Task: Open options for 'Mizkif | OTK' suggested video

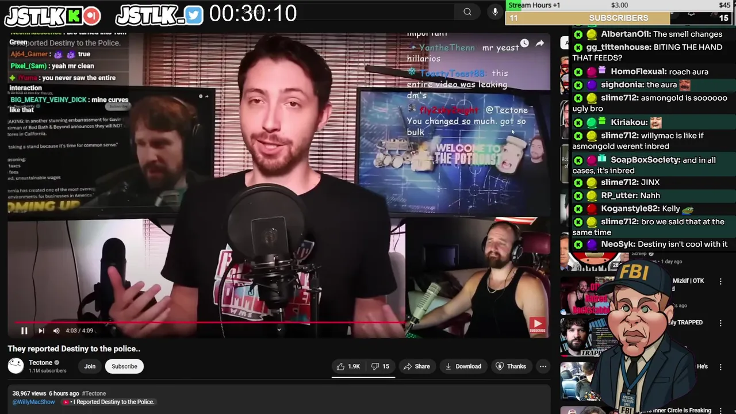Action: 720,281
